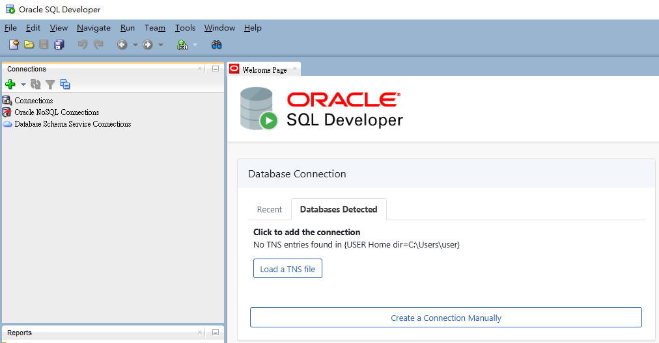The width and height of the screenshot is (659, 343).
Task: Click the Connections panel filter icon
Action: (x=50, y=84)
